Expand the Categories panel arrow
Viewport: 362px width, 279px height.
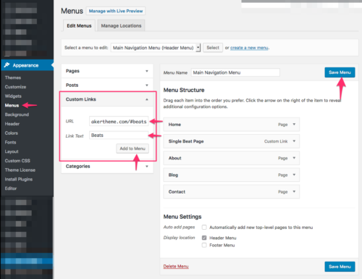click(x=147, y=166)
